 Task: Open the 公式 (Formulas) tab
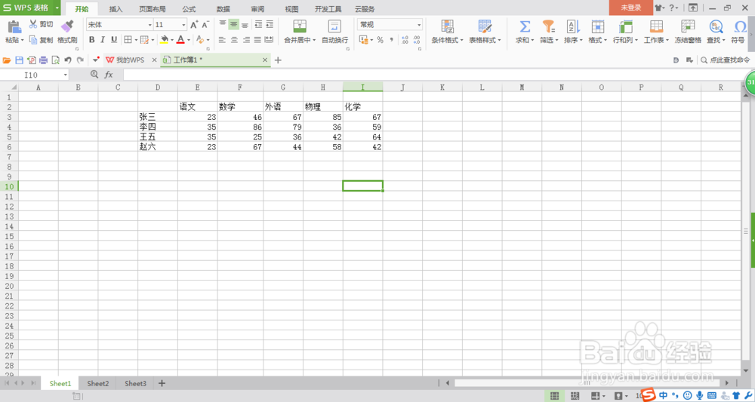[x=190, y=9]
